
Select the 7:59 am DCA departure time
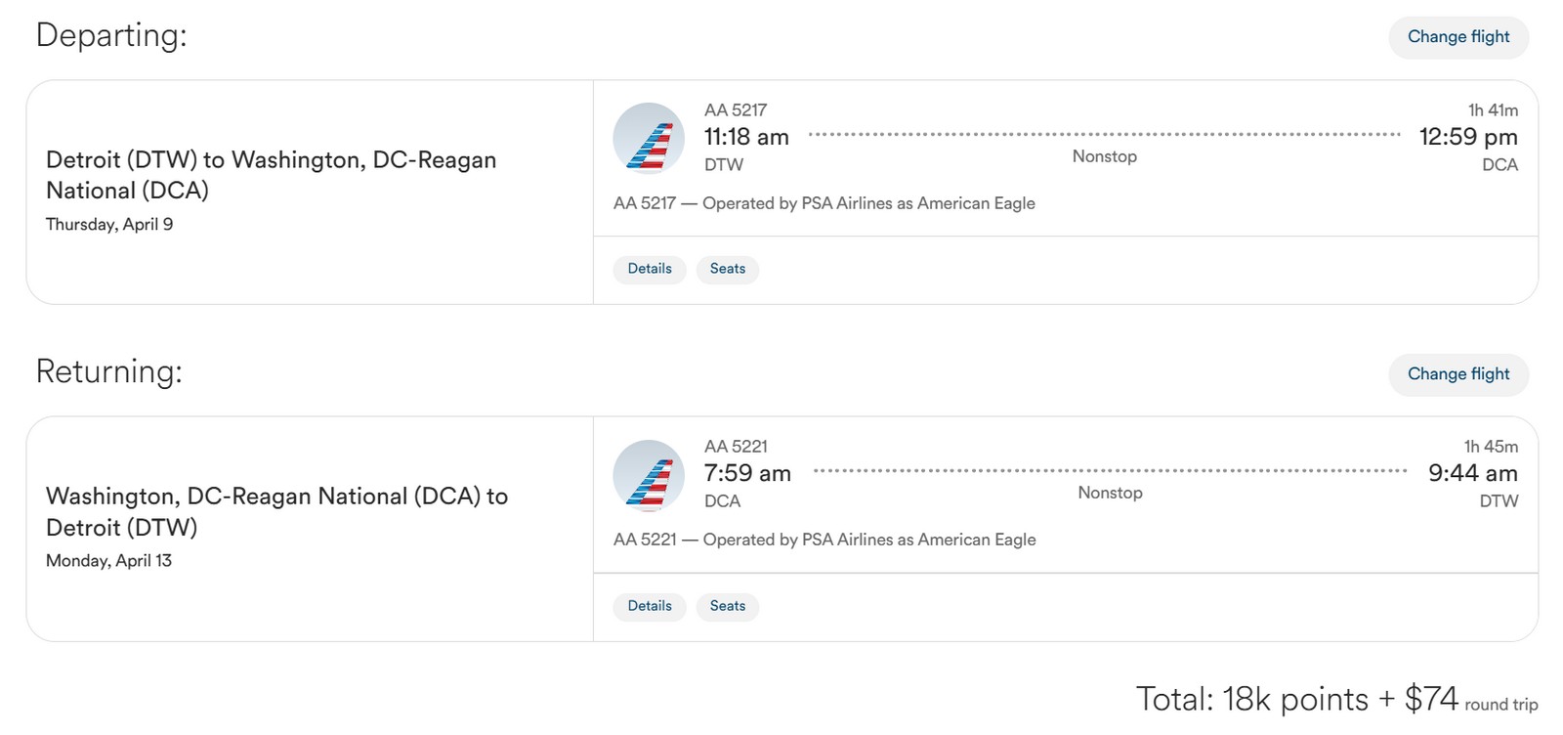(x=747, y=474)
